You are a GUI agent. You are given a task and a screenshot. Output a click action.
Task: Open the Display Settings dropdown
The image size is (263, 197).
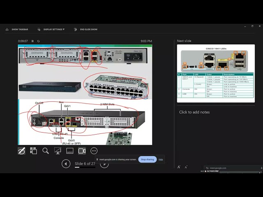click(54, 29)
